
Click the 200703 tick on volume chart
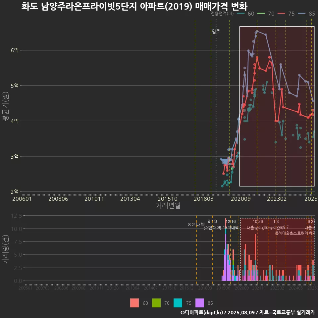(x=43, y=288)
